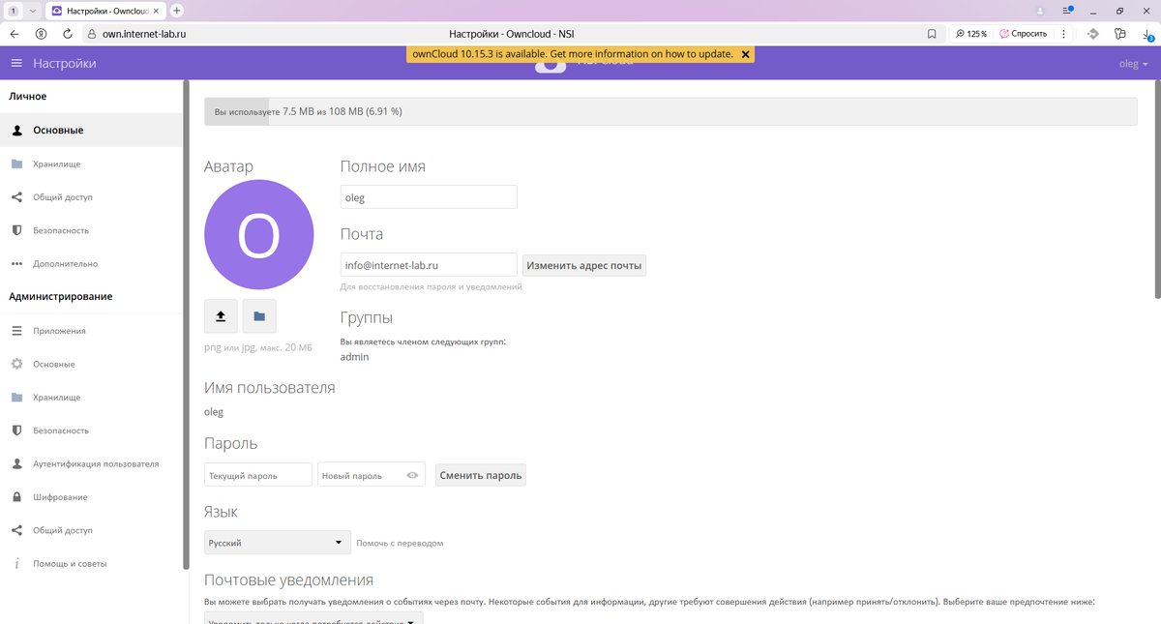The image size is (1161, 624).
Task: Click Изменить адрес почты button
Action: point(584,265)
